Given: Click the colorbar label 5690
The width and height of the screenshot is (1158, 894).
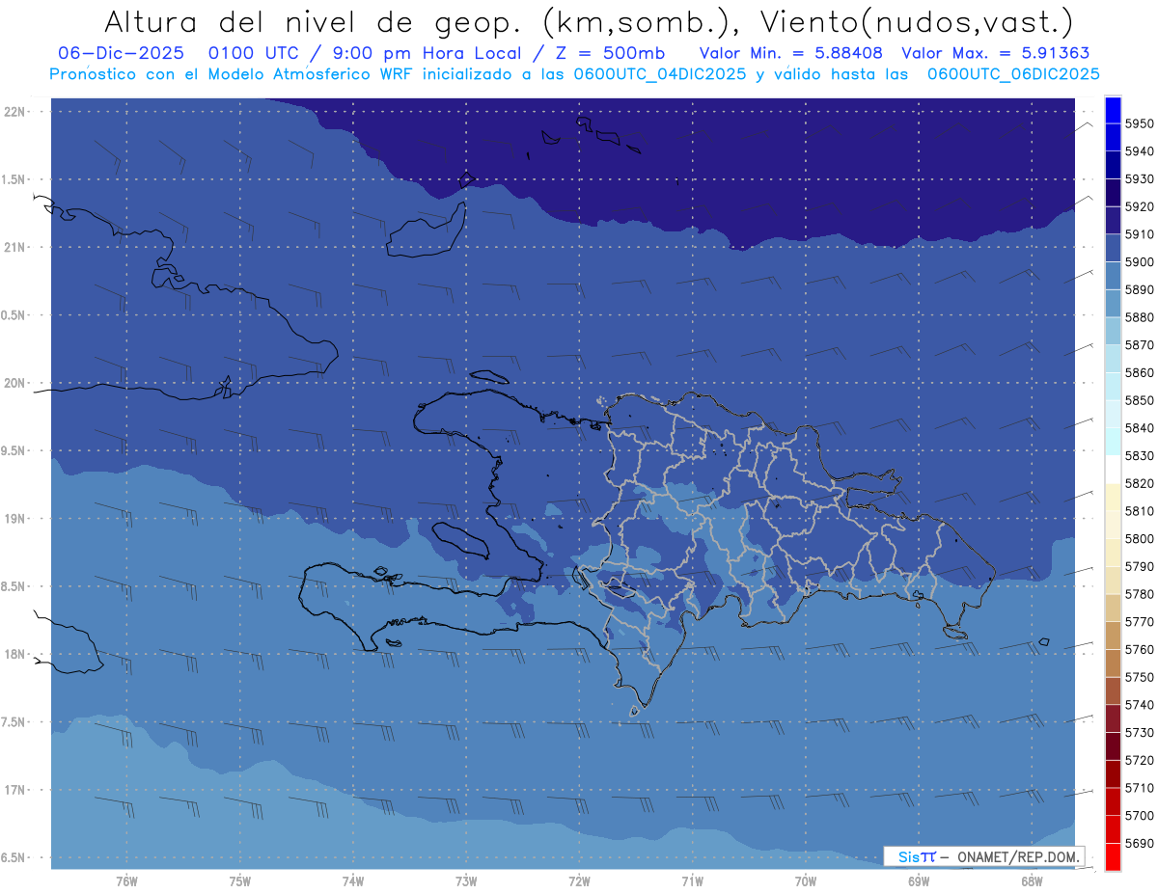Looking at the screenshot, I should pos(1140,843).
